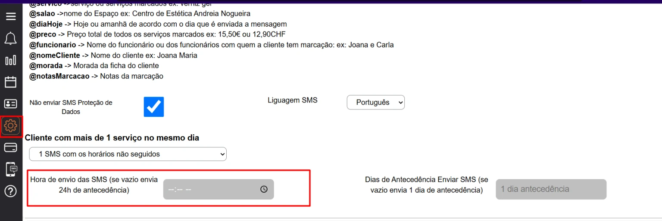Open the calendar from the sidebar
662x221 pixels.
(x=11, y=82)
